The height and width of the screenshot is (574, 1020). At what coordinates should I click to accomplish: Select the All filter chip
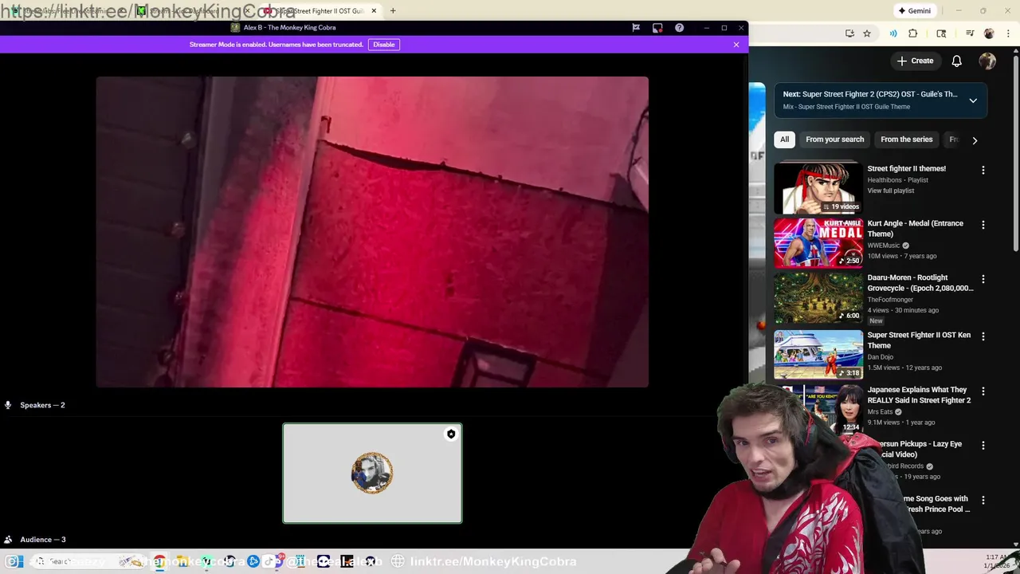pos(784,140)
